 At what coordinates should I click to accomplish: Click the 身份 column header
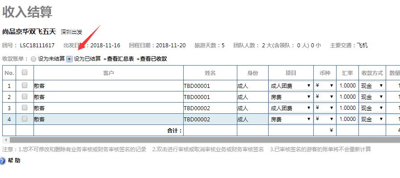[x=253, y=73]
